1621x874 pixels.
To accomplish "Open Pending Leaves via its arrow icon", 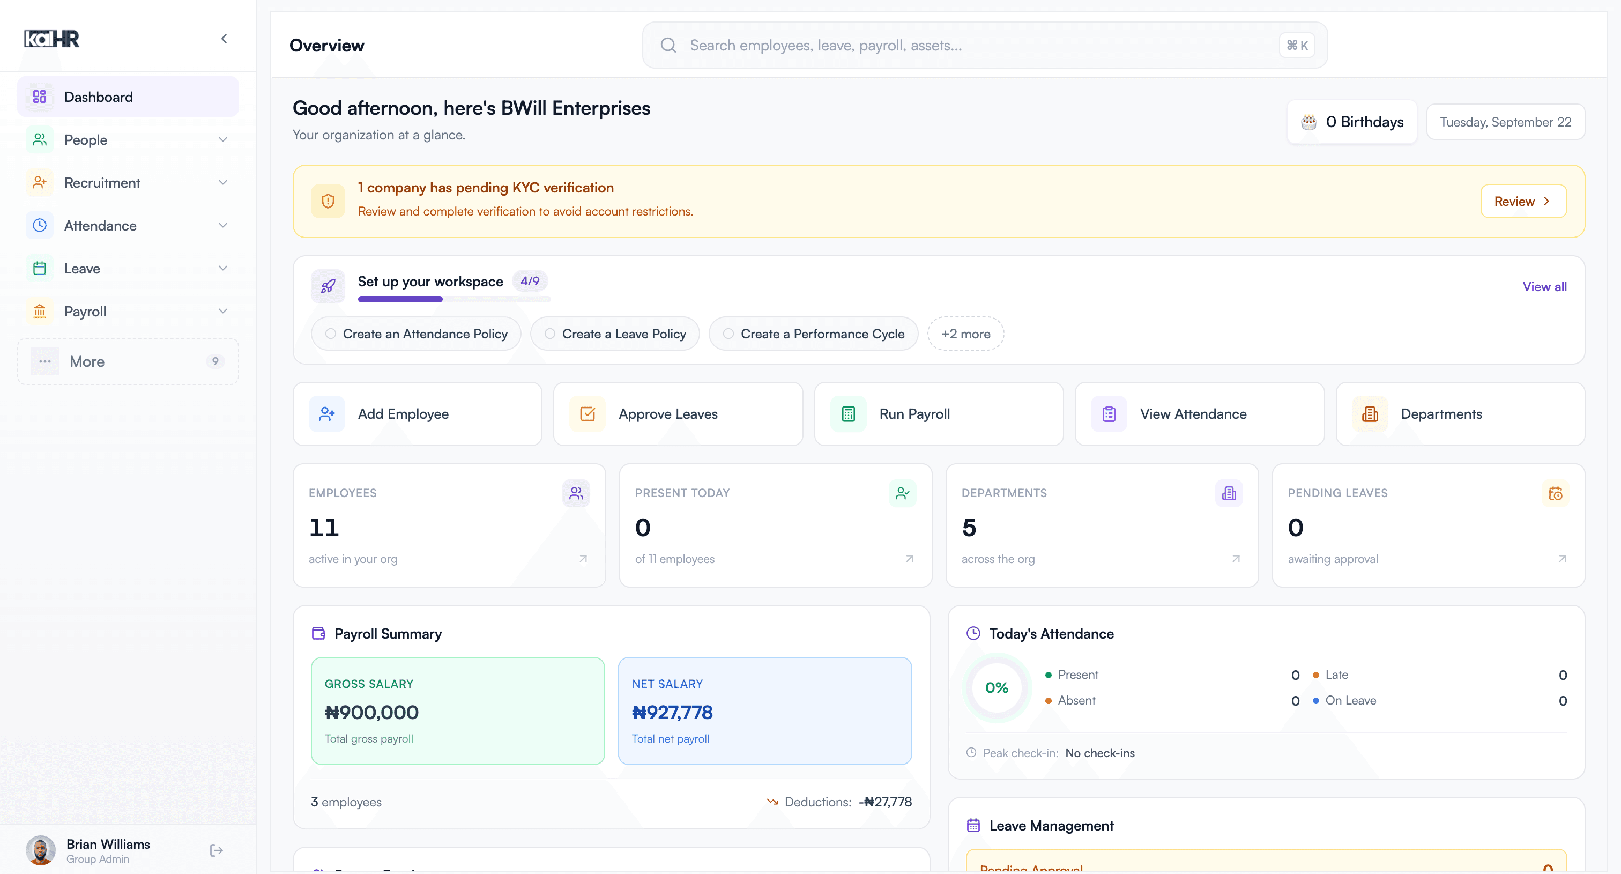I will [1563, 559].
